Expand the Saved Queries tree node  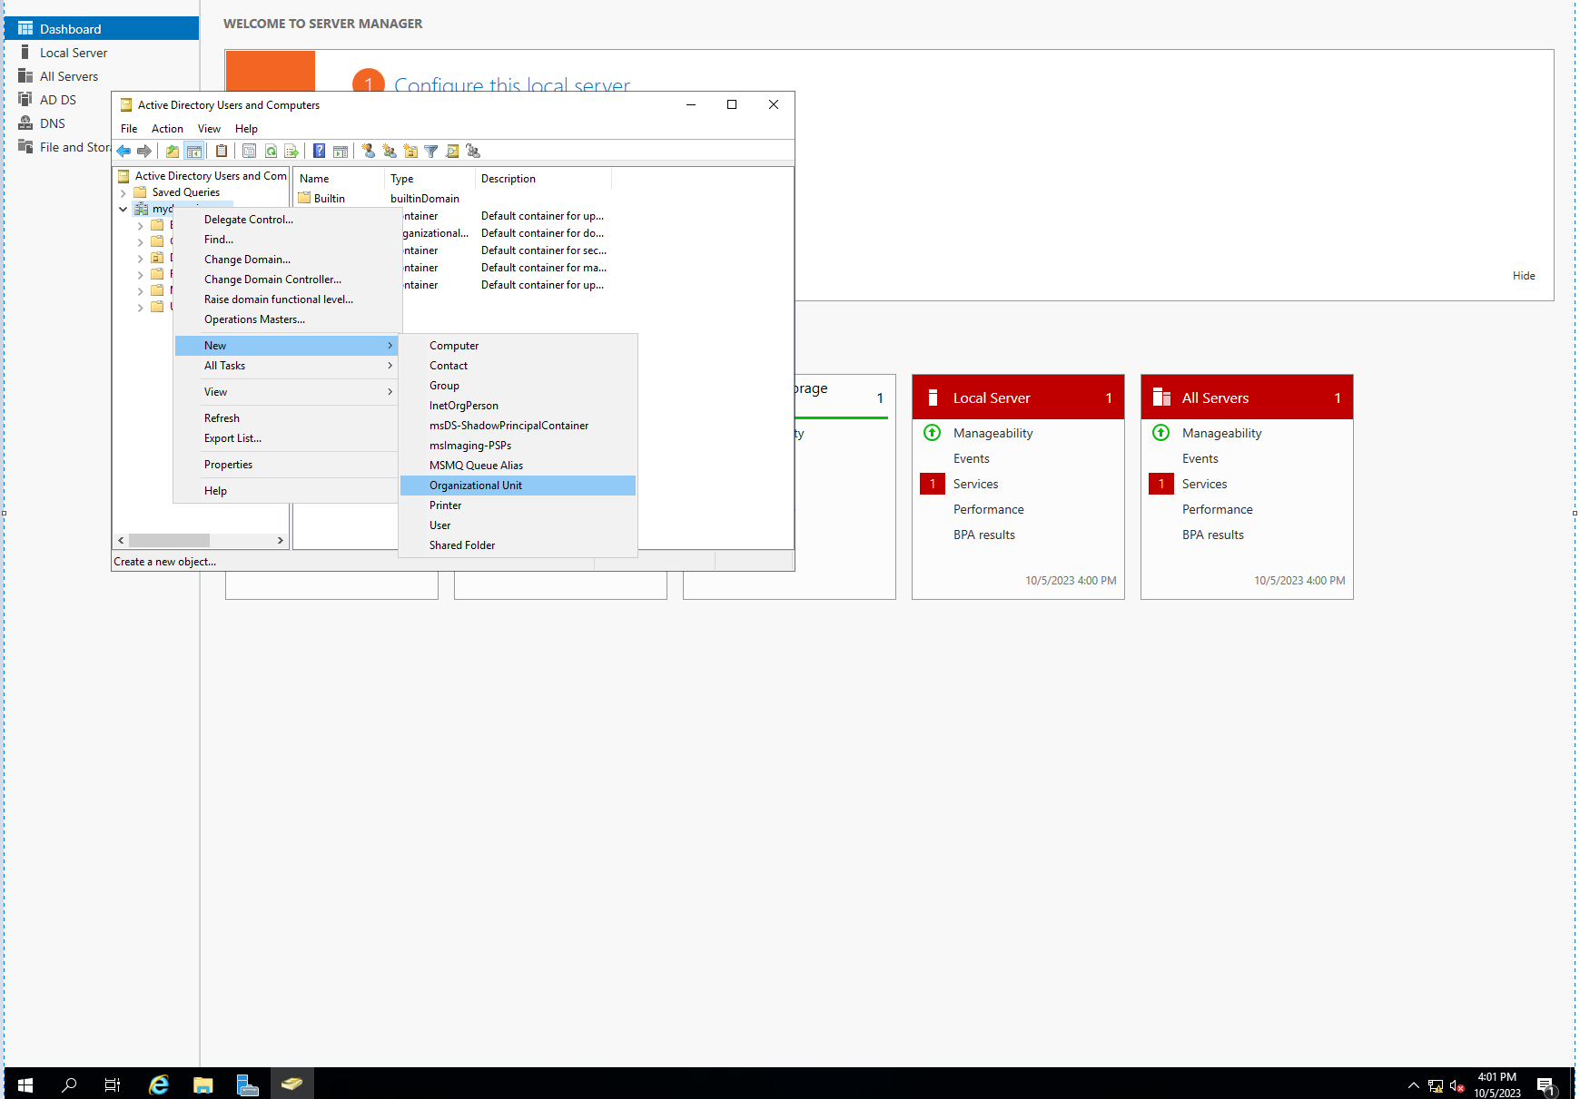click(x=124, y=192)
